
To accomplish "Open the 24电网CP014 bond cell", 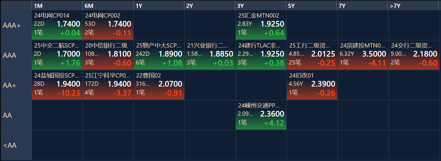I will click(57, 25).
